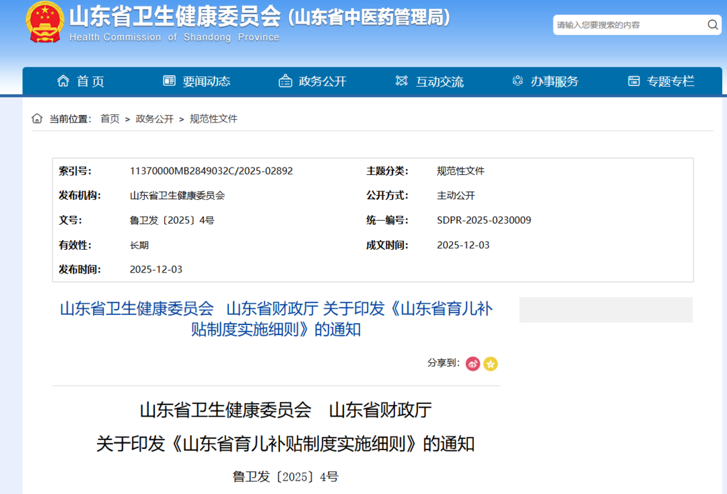
Task: Go to 办事服务 section
Action: 555,81
